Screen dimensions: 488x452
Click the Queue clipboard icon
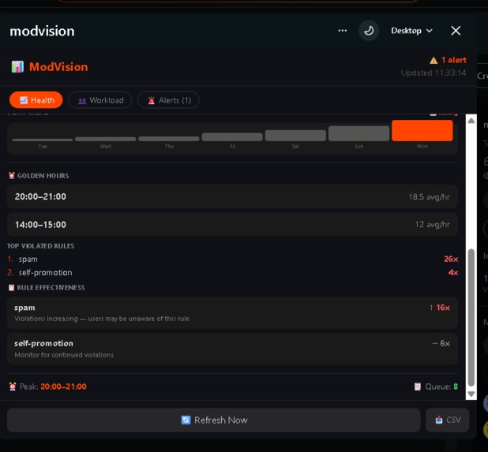point(418,387)
